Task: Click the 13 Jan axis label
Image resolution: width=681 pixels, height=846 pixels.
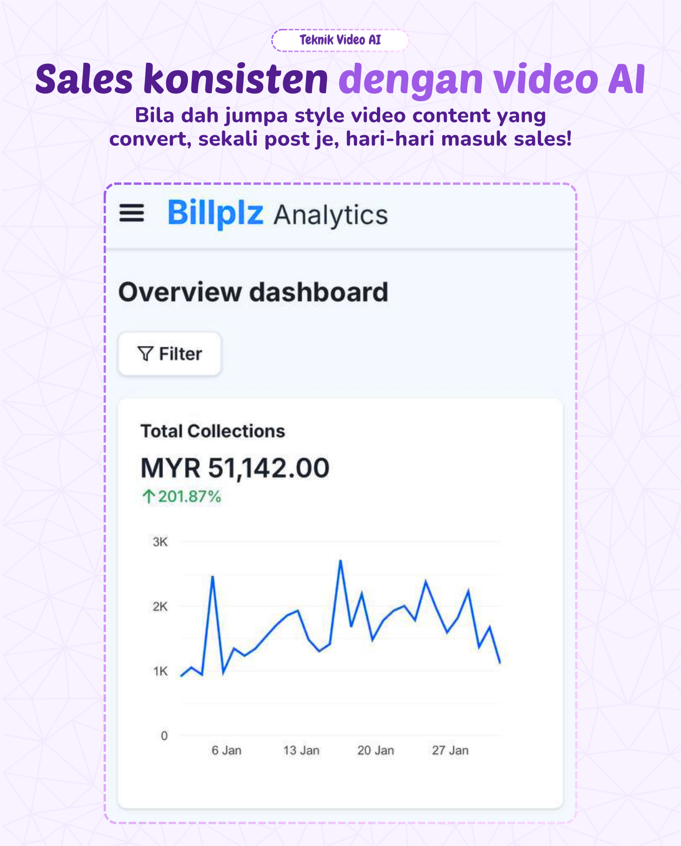Action: tap(301, 750)
